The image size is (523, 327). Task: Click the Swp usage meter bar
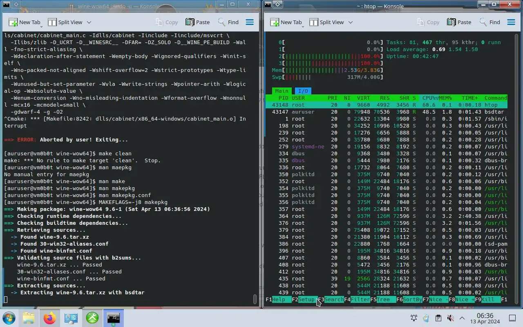click(328, 77)
